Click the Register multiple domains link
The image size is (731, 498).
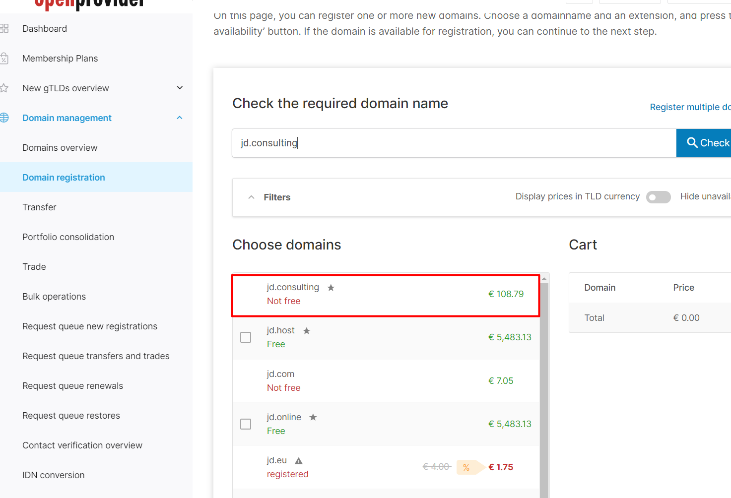[690, 107]
